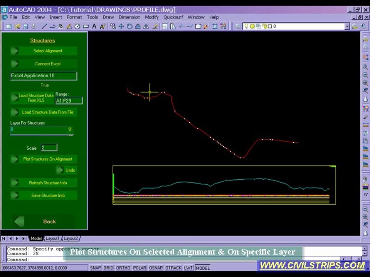
Task: Open the Quicksurf menu
Action: [x=173, y=17]
